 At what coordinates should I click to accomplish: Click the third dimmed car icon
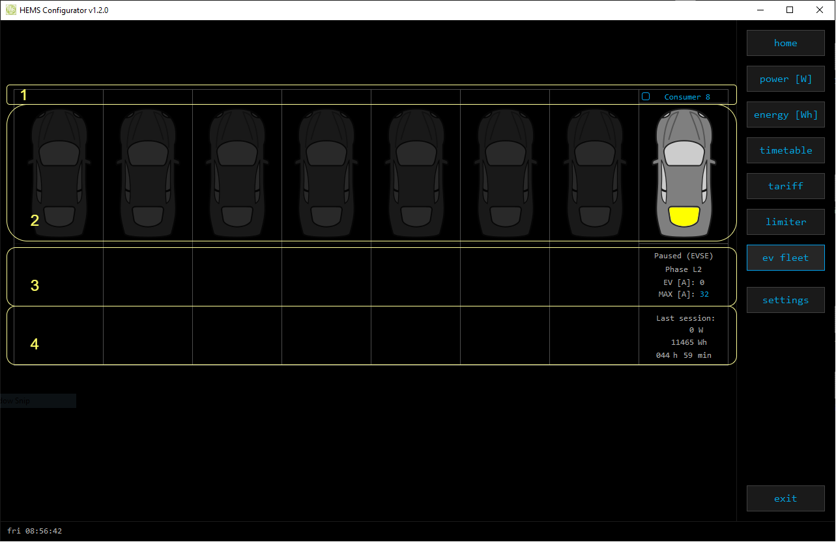click(237, 173)
